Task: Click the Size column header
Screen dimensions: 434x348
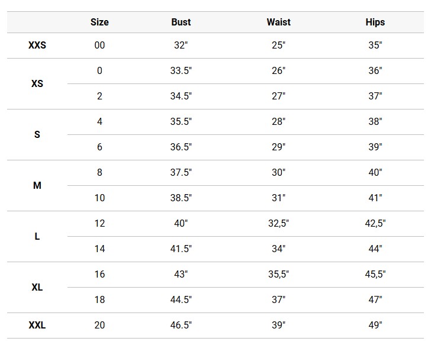Action: [x=99, y=22]
